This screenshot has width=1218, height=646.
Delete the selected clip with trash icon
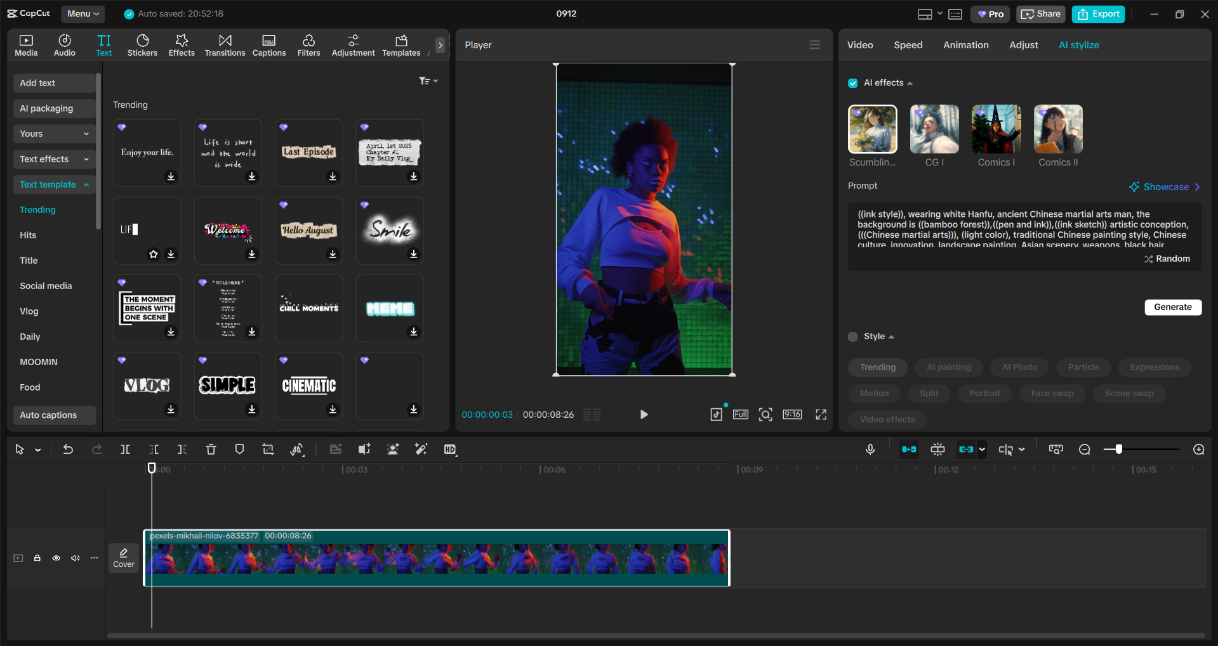[x=211, y=449]
